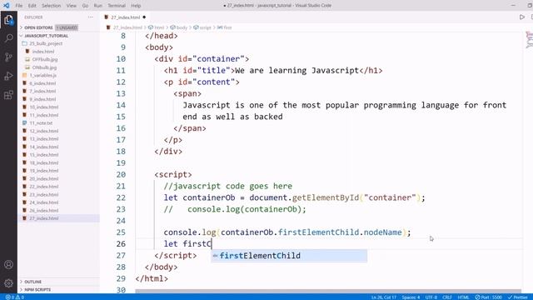Open the Search view icon
This screenshot has width=533, height=300.
pos(8,38)
